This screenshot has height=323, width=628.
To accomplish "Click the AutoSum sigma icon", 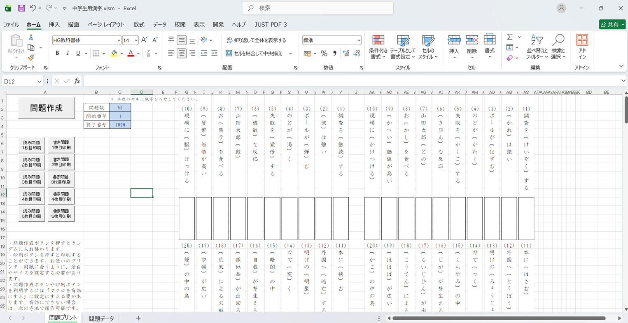I will tap(510, 37).
